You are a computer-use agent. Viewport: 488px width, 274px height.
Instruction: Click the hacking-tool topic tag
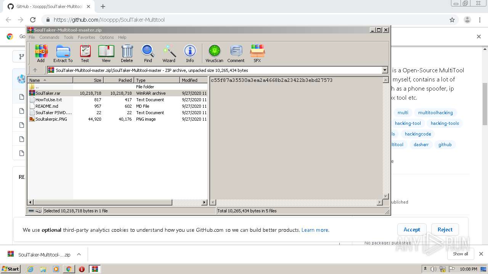408,123
